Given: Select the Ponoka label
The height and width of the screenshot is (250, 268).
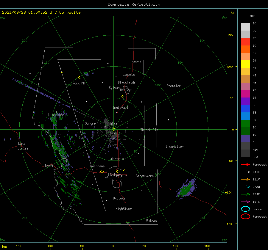Looking at the screenshot, I should (x=136, y=61).
